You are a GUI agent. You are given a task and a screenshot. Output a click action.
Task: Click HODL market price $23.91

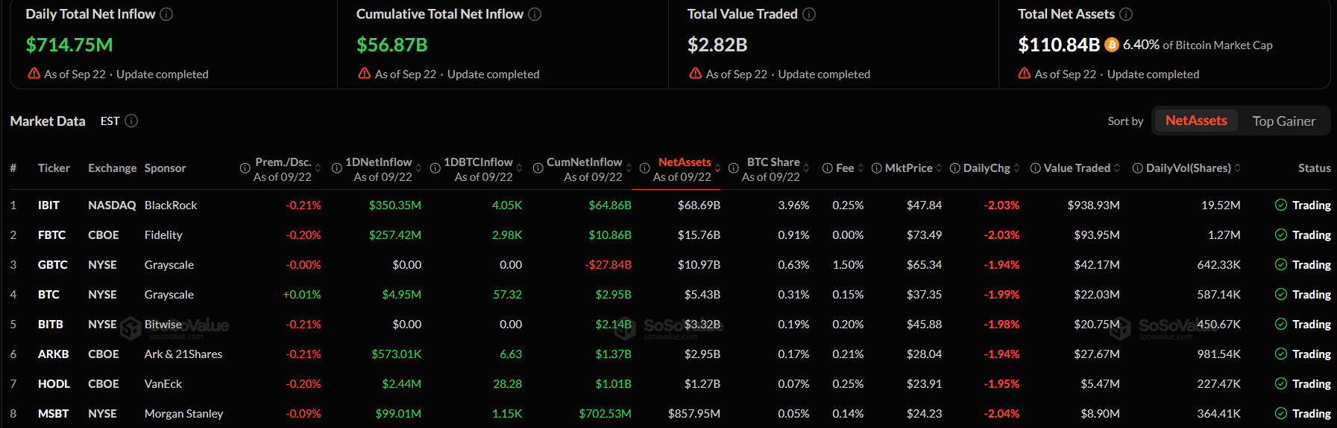click(924, 383)
